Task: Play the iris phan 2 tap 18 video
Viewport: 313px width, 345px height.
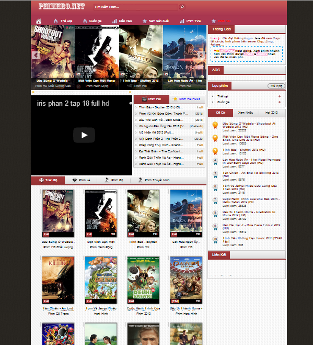Action: click(x=84, y=135)
